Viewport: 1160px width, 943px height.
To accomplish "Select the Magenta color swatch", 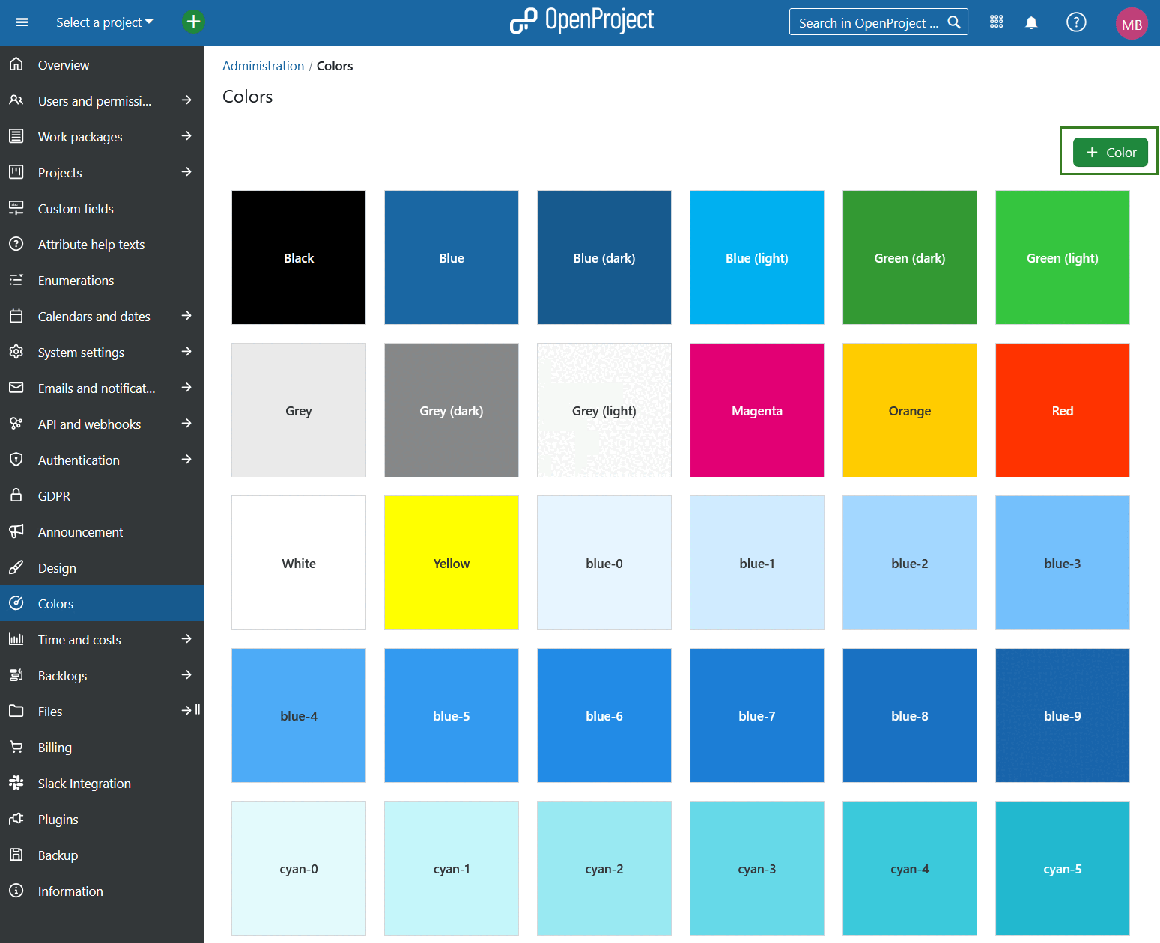I will 756,410.
